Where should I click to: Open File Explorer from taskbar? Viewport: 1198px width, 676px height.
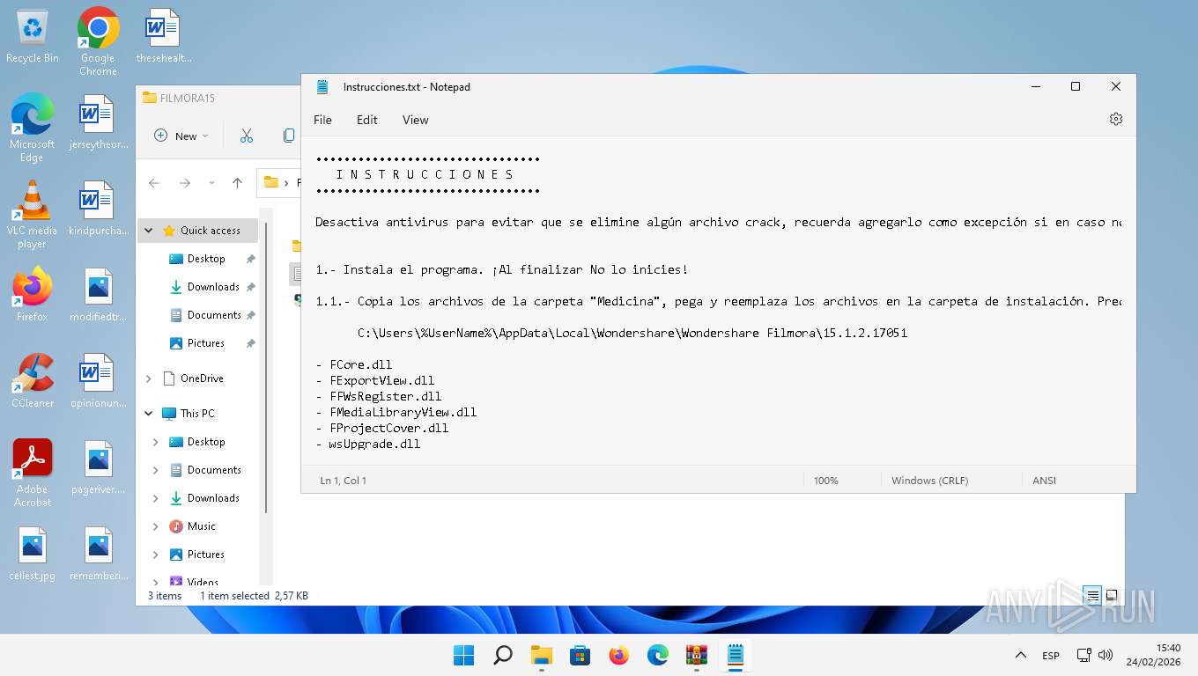coord(541,655)
